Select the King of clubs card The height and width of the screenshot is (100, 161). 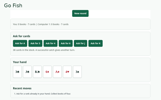point(37,72)
